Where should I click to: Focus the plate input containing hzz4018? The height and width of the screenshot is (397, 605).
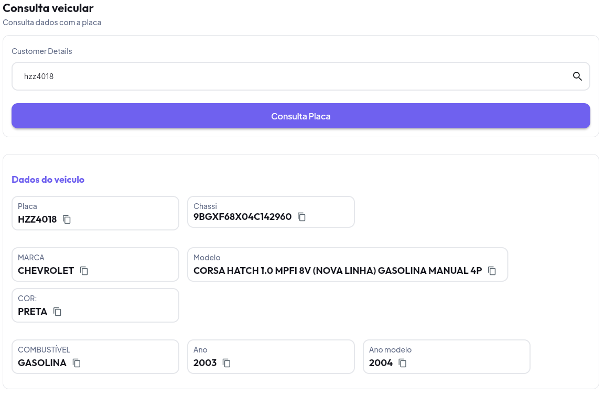[288, 76]
